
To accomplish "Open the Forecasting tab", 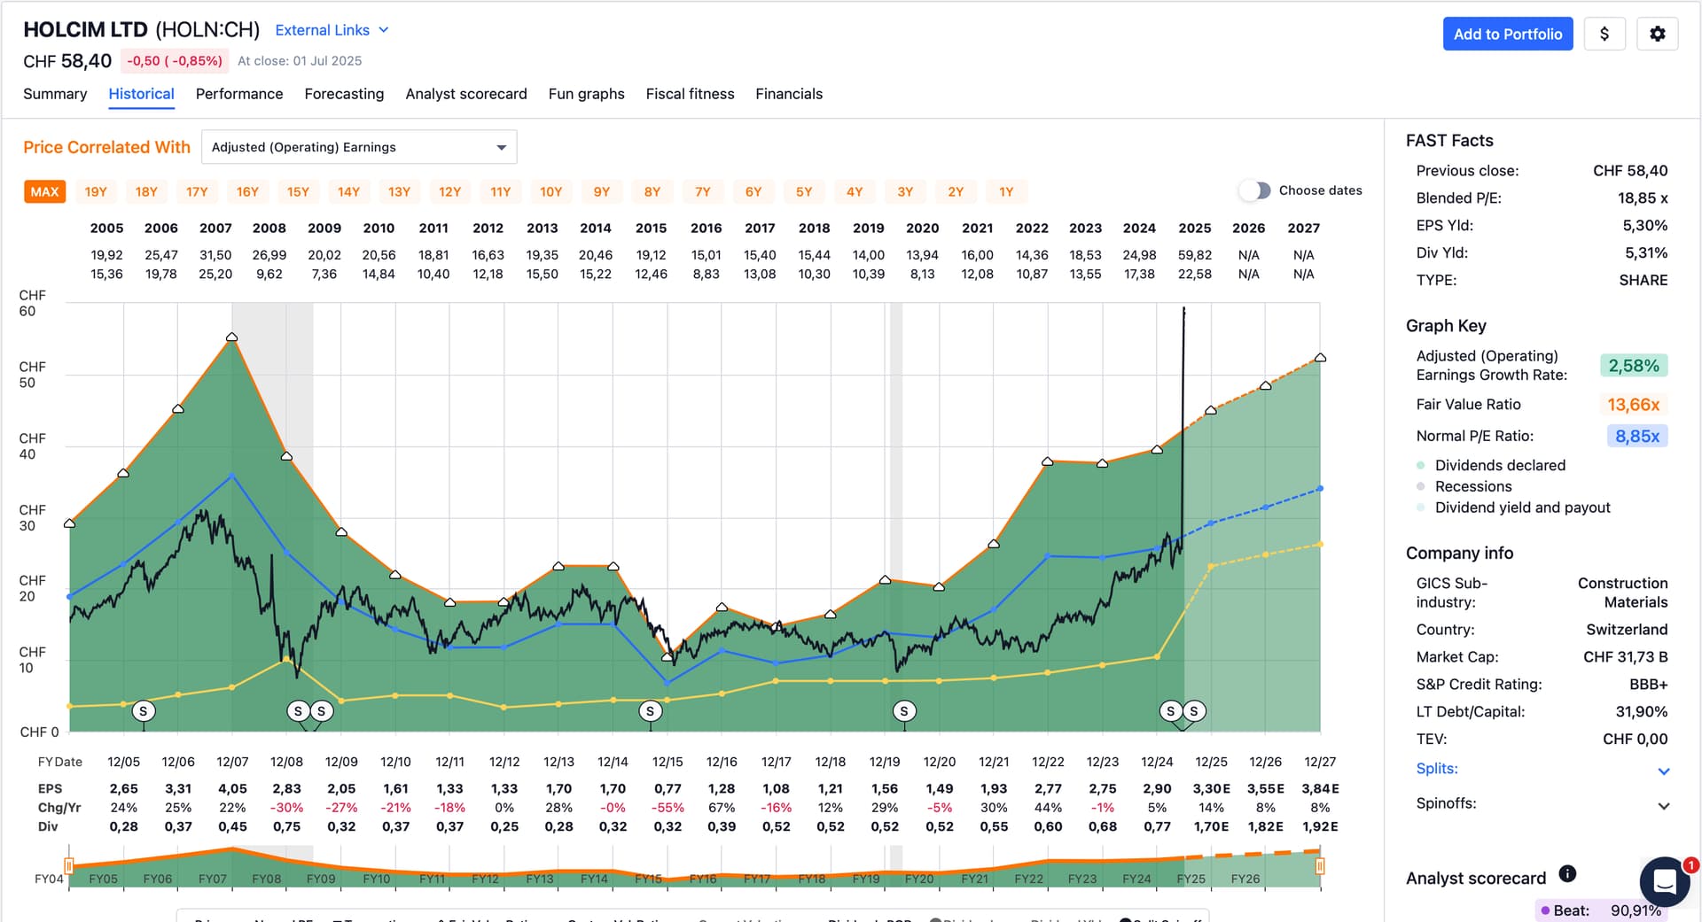I will [x=344, y=94].
